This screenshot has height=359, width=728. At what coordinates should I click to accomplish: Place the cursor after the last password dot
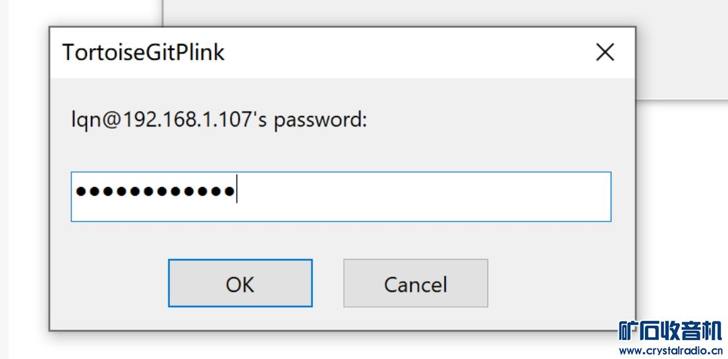237,192
